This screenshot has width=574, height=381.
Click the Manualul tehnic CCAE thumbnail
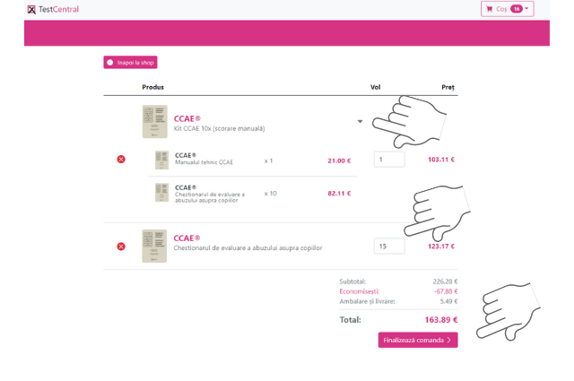point(161,160)
